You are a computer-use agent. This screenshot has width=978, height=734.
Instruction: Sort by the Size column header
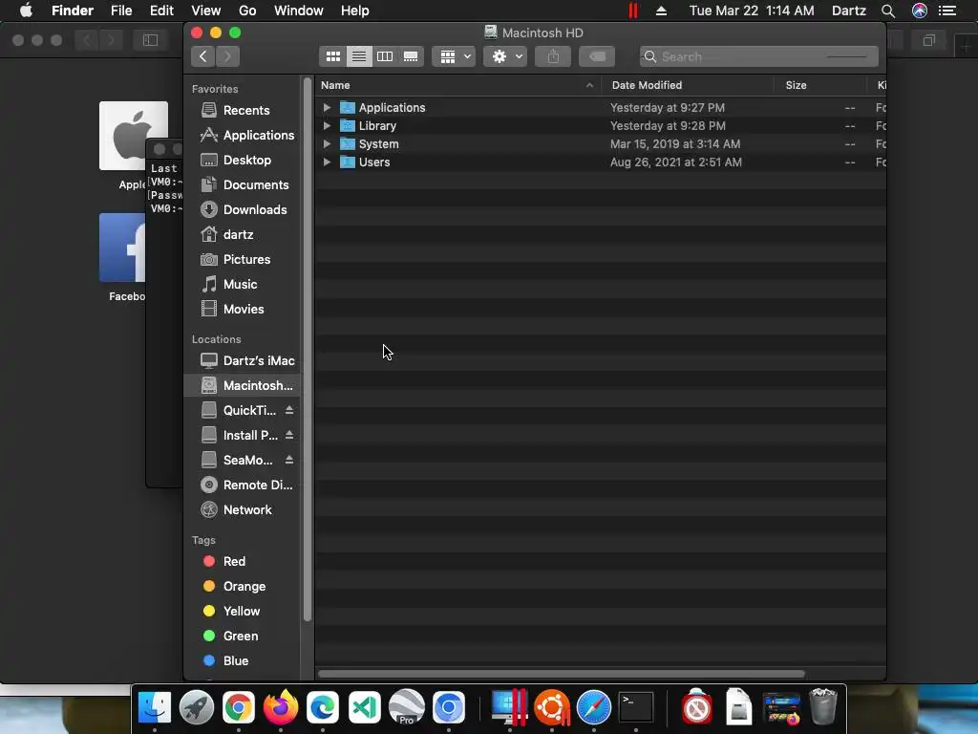[x=820, y=85]
